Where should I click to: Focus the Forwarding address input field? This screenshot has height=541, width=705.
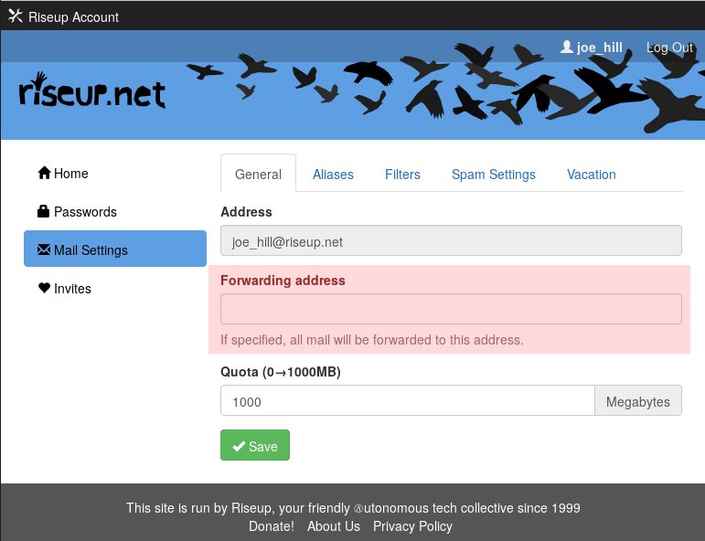point(451,309)
